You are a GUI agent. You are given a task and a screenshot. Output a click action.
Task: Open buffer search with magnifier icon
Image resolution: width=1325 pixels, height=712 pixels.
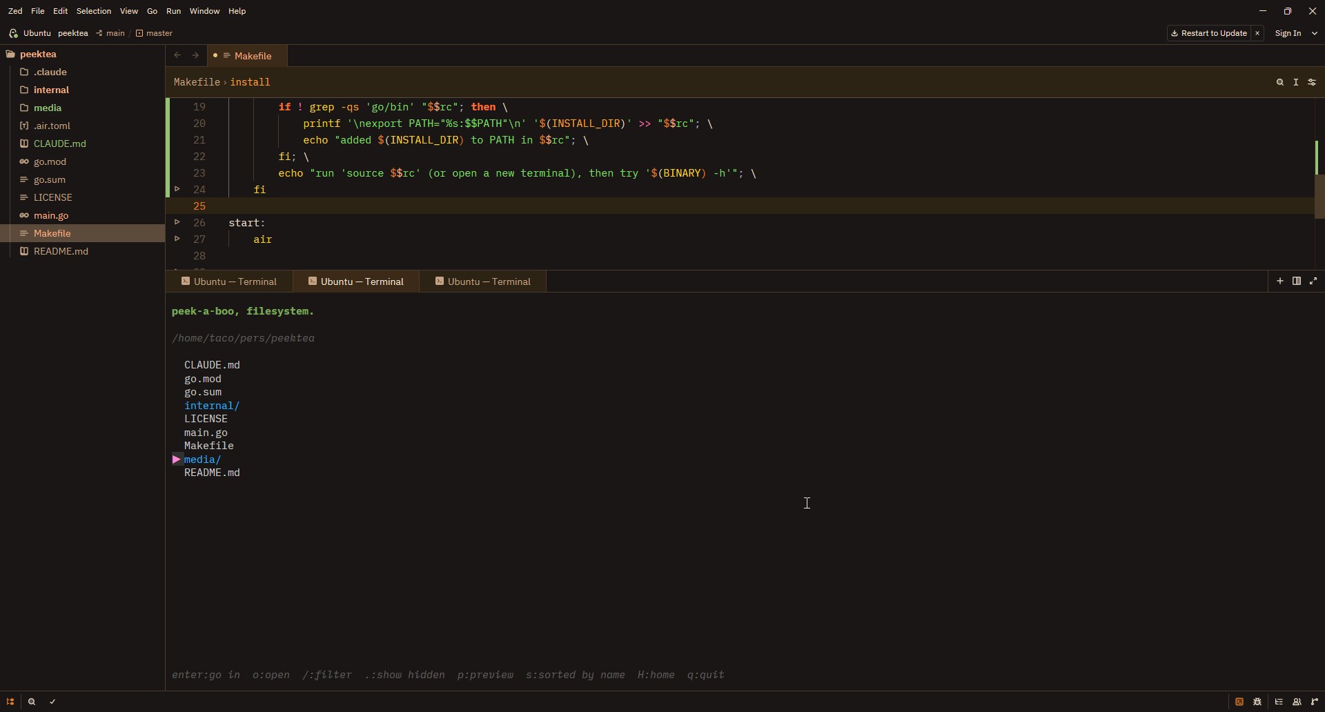pos(1280,82)
